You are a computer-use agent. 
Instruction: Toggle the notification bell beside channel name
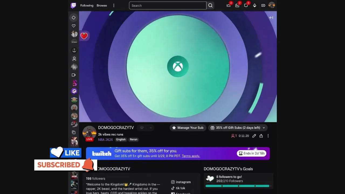tap(142, 128)
